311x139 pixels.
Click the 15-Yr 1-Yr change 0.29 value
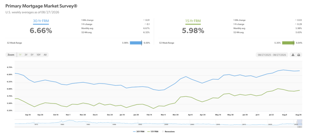[299, 24]
